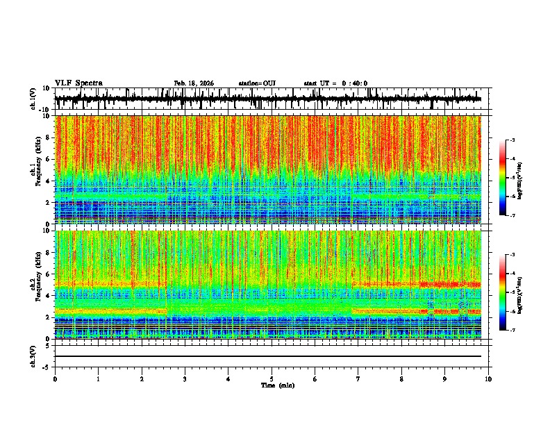Click the "4" tick on the time axis
The width and height of the screenshot is (550, 425).
[228, 379]
